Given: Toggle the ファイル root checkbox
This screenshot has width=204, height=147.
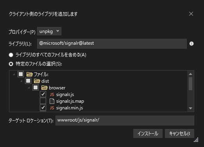Looking at the screenshot, I should [x=21, y=74].
